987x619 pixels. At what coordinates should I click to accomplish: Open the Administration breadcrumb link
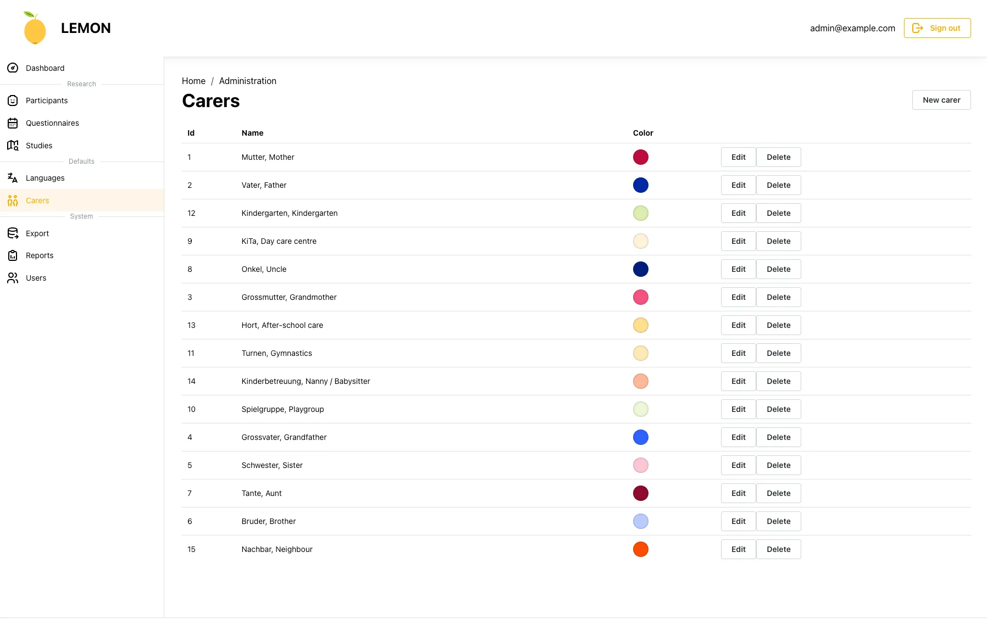click(x=247, y=81)
